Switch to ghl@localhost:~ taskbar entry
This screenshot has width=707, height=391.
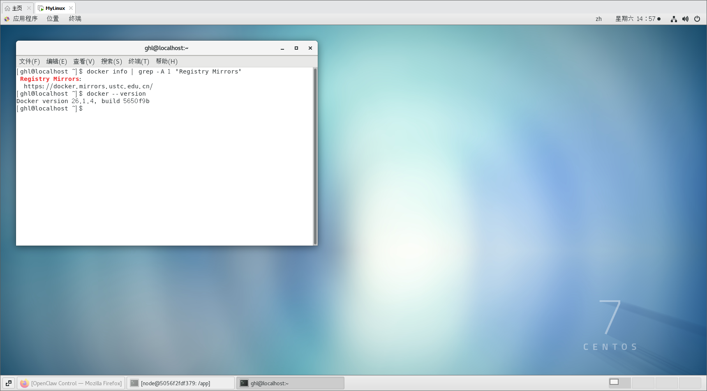coord(290,383)
